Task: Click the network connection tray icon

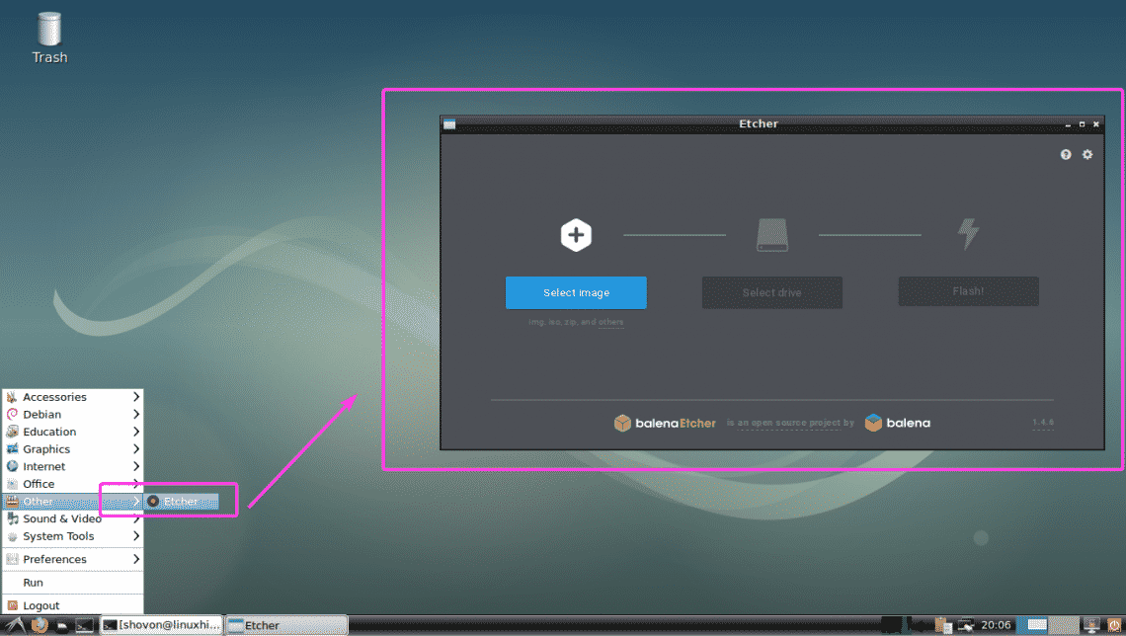Action: click(966, 626)
